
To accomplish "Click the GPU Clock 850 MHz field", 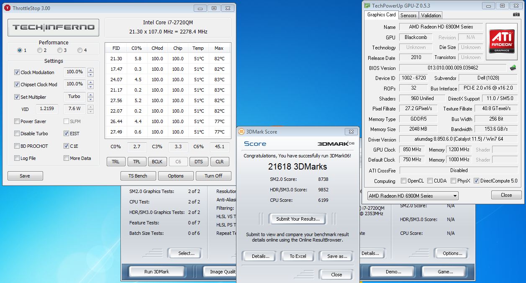I will pos(412,149).
